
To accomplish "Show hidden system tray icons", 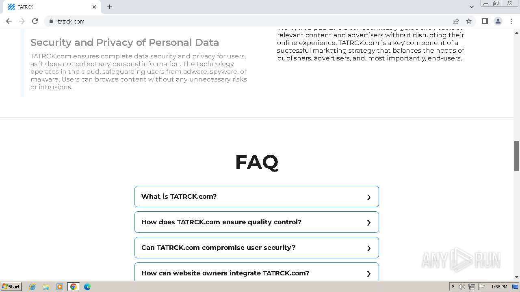I will (x=453, y=287).
